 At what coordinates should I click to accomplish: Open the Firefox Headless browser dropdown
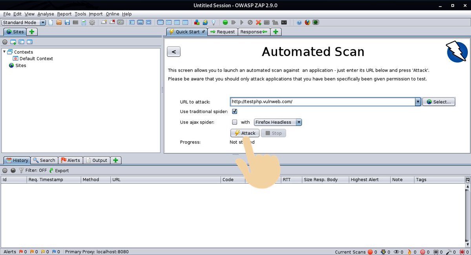(x=278, y=122)
